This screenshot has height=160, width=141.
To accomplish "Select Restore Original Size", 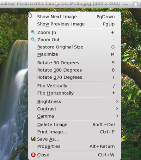I will click(74, 47).
